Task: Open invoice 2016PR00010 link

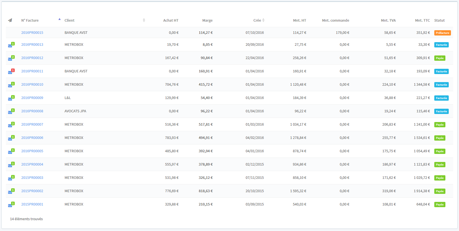Action: (x=32, y=84)
